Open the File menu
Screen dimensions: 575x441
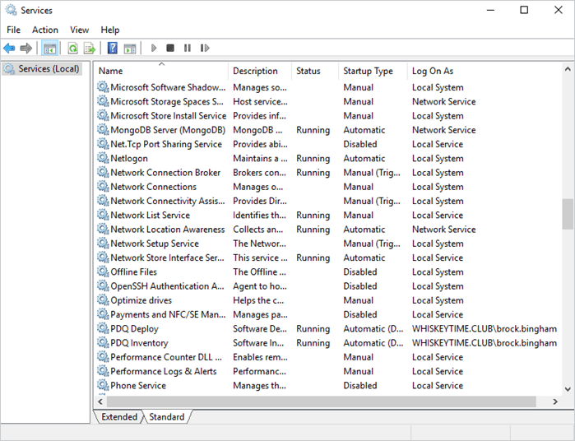coord(13,30)
